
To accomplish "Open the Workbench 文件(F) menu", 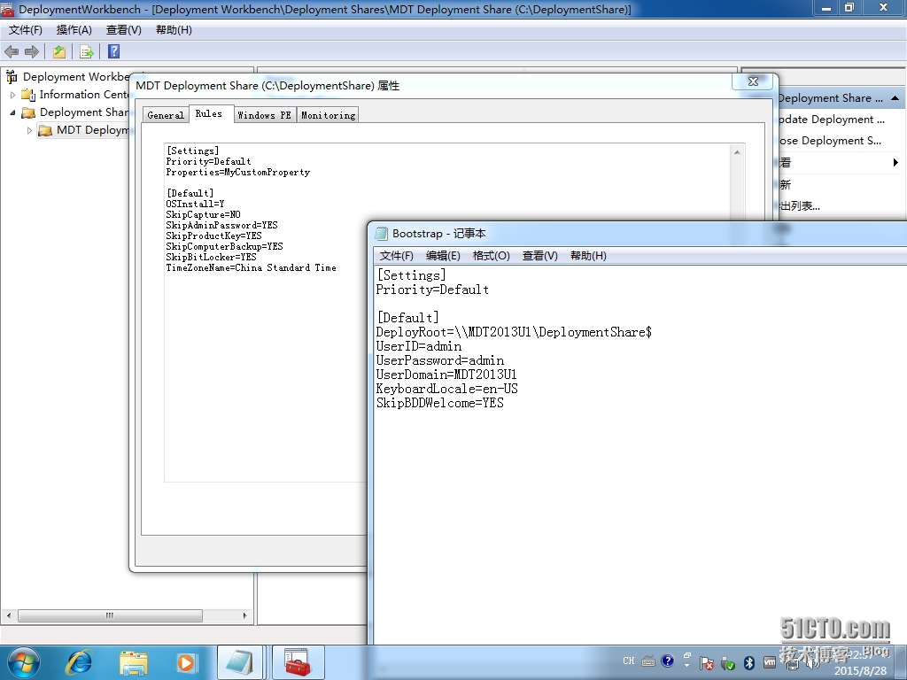I will 26,30.
